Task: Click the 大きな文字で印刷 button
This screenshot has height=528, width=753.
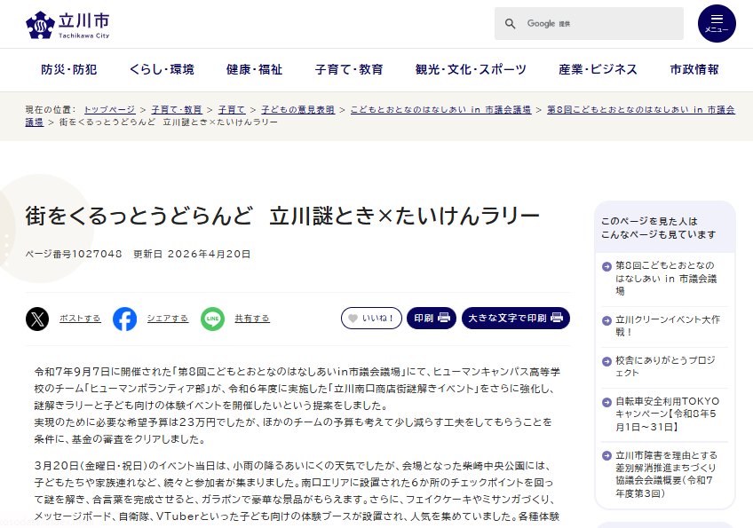Action: point(516,319)
